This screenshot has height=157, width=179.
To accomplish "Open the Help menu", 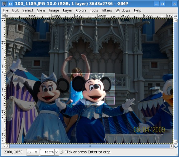I will coord(137,10).
